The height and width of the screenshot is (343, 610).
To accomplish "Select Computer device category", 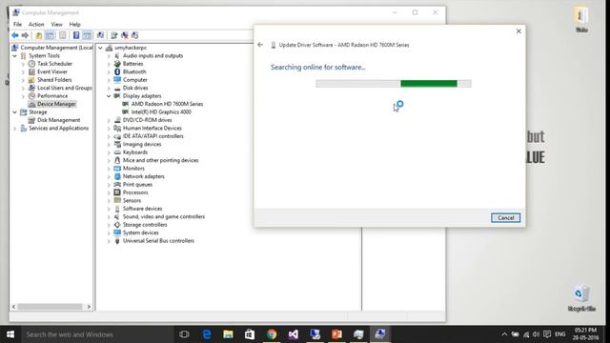I will point(135,80).
